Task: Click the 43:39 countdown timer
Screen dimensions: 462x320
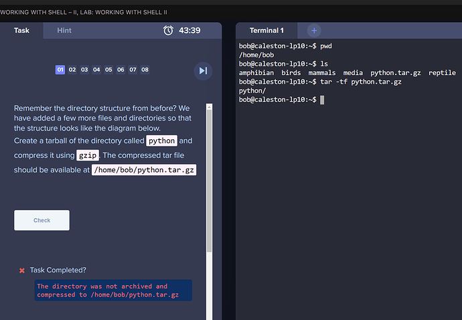Action: point(189,31)
